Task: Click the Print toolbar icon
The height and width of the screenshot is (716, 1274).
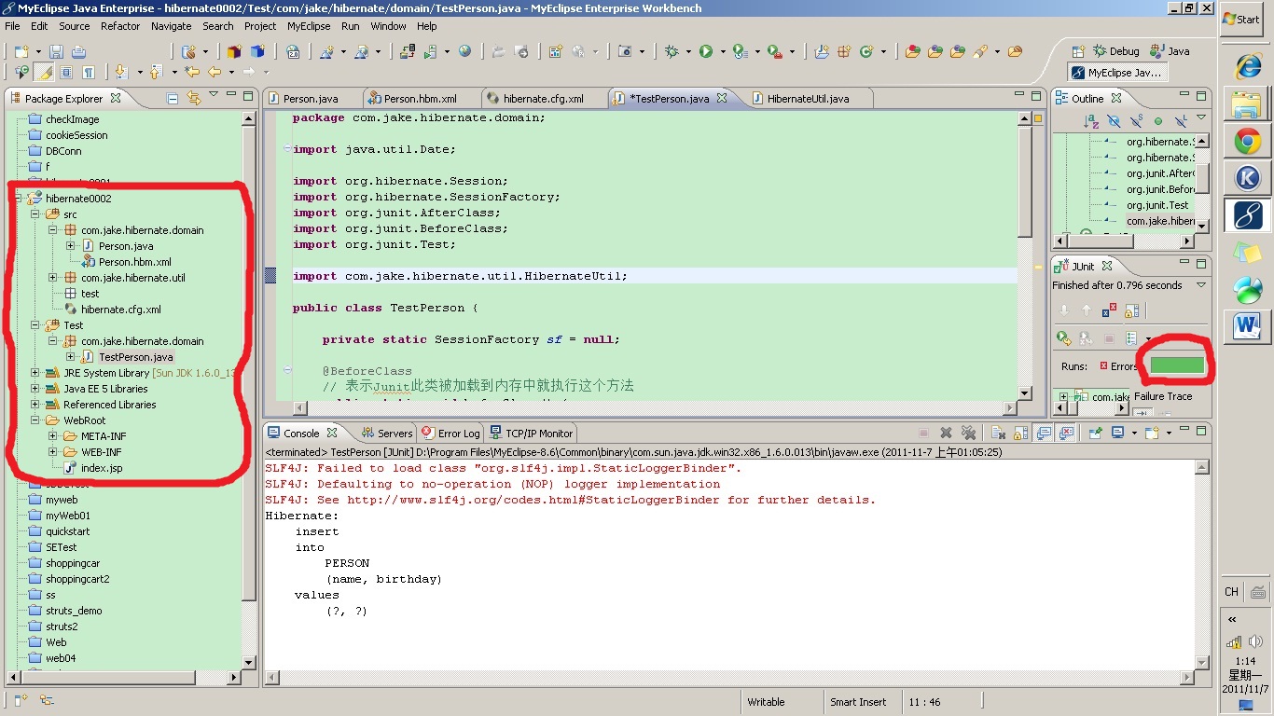Action: tap(79, 52)
